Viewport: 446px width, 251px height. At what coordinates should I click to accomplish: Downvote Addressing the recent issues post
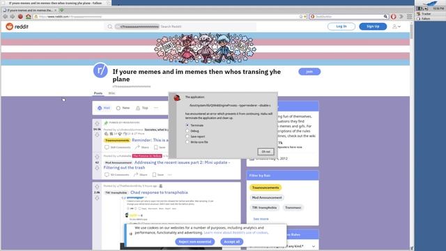click(x=97, y=168)
